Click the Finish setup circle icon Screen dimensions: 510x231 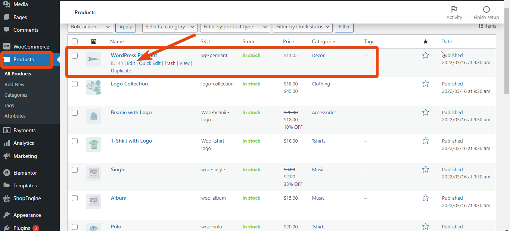tap(486, 9)
